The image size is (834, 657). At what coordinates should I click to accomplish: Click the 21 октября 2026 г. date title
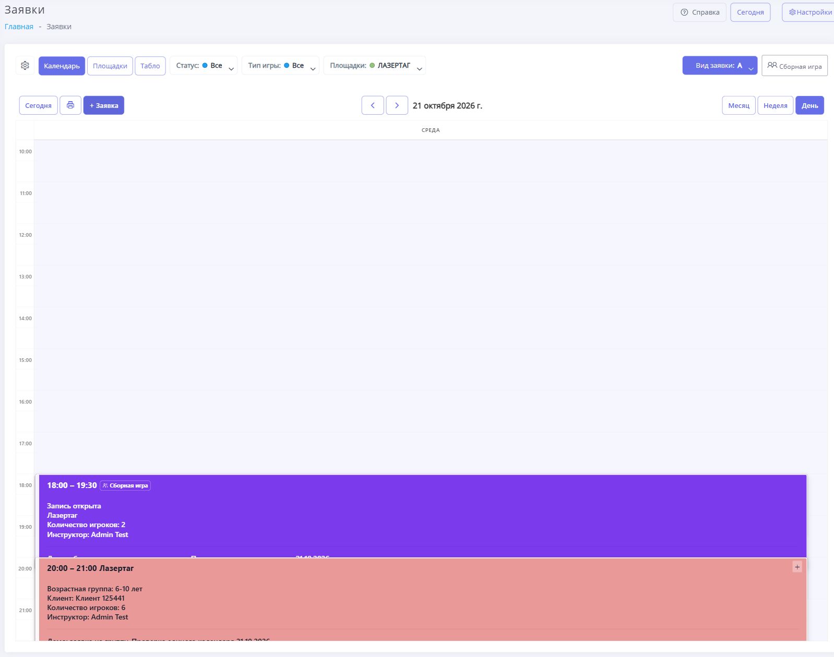447,106
